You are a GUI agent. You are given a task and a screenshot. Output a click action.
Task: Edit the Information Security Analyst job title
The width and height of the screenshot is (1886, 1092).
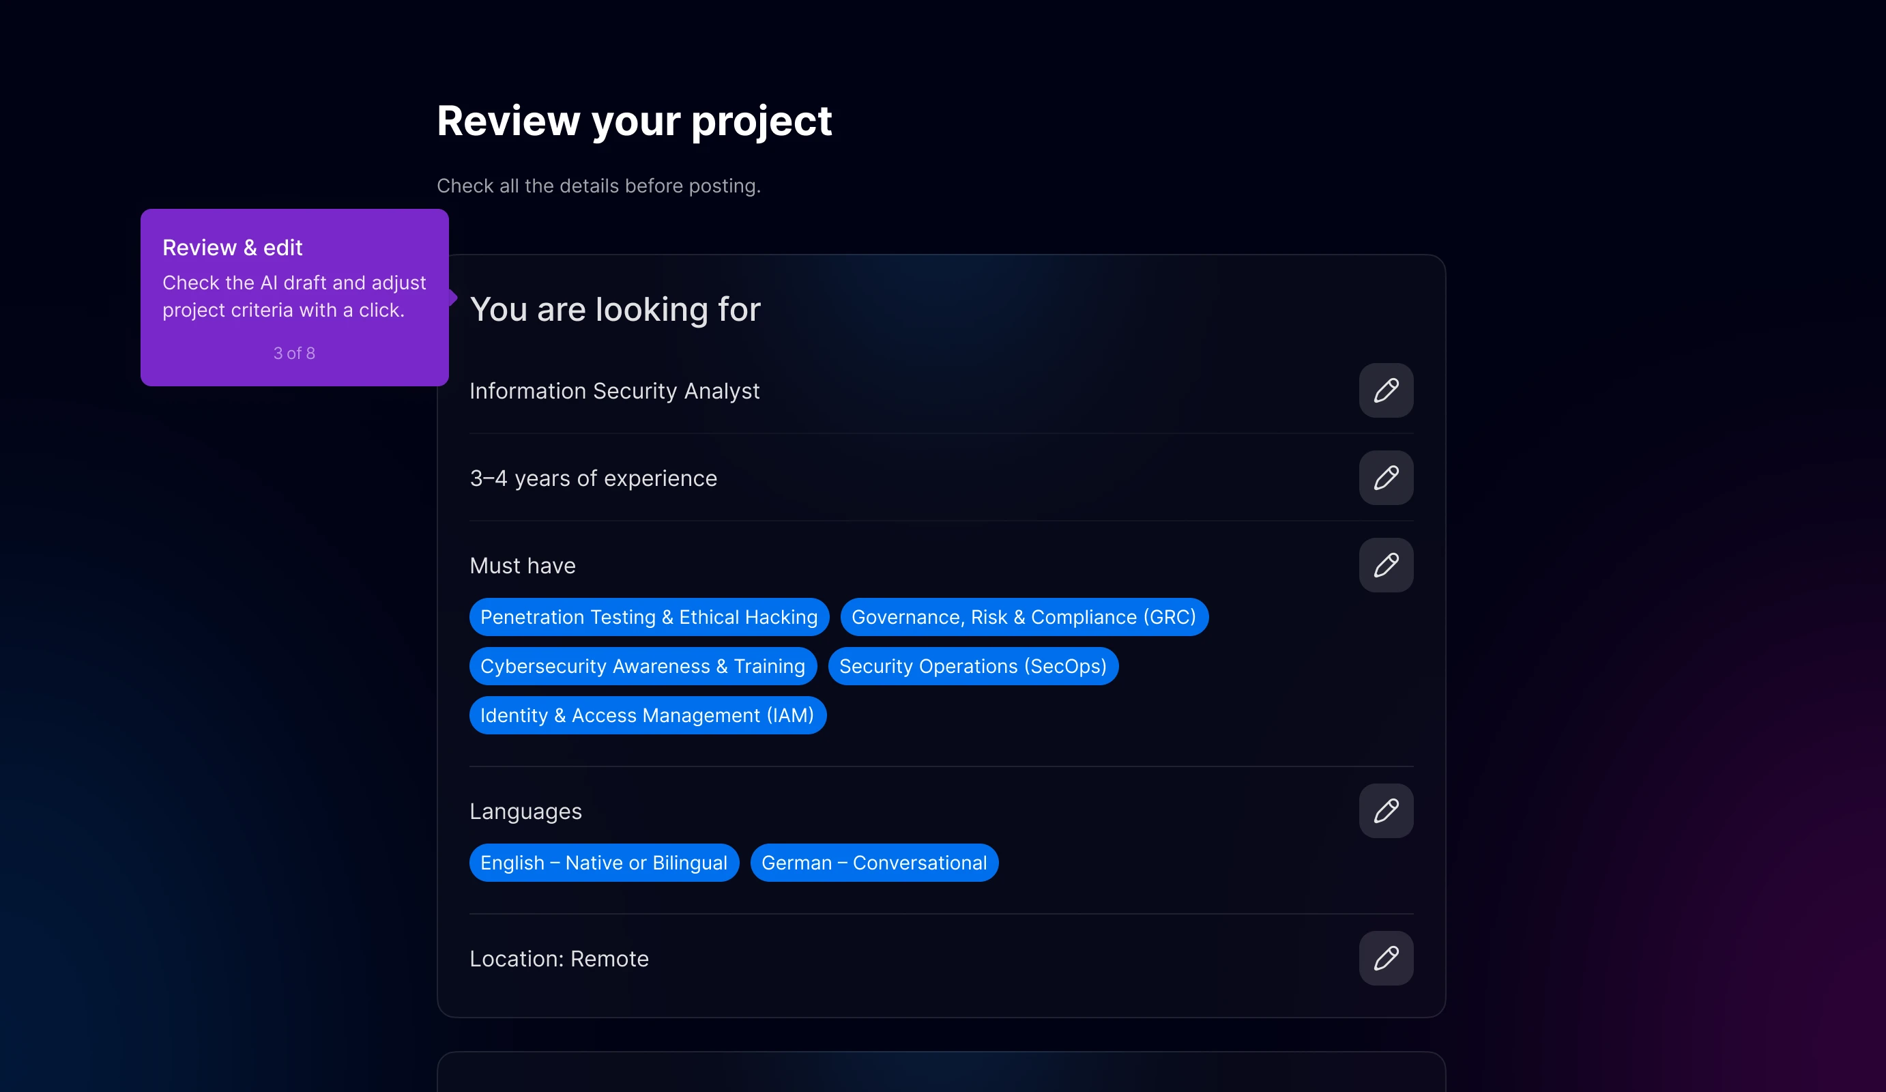(1385, 390)
